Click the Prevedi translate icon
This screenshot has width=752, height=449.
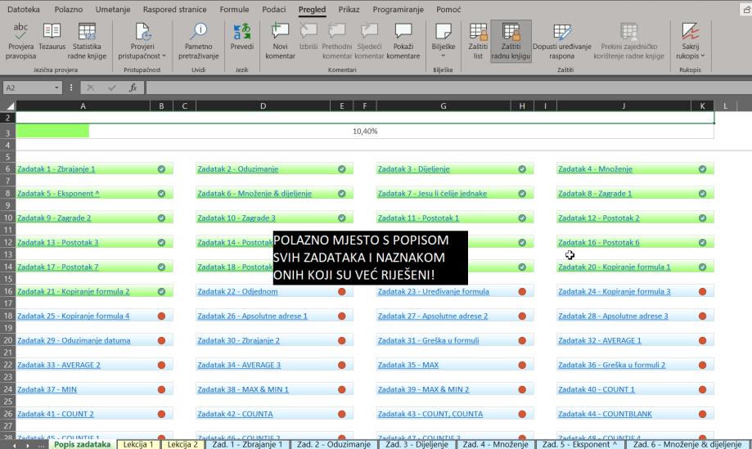[241, 33]
